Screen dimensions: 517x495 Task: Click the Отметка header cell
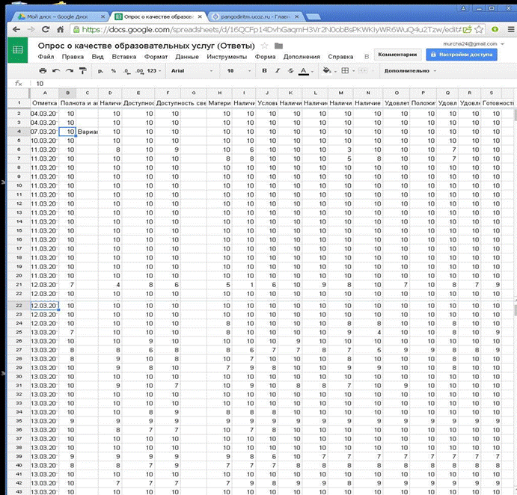44,103
